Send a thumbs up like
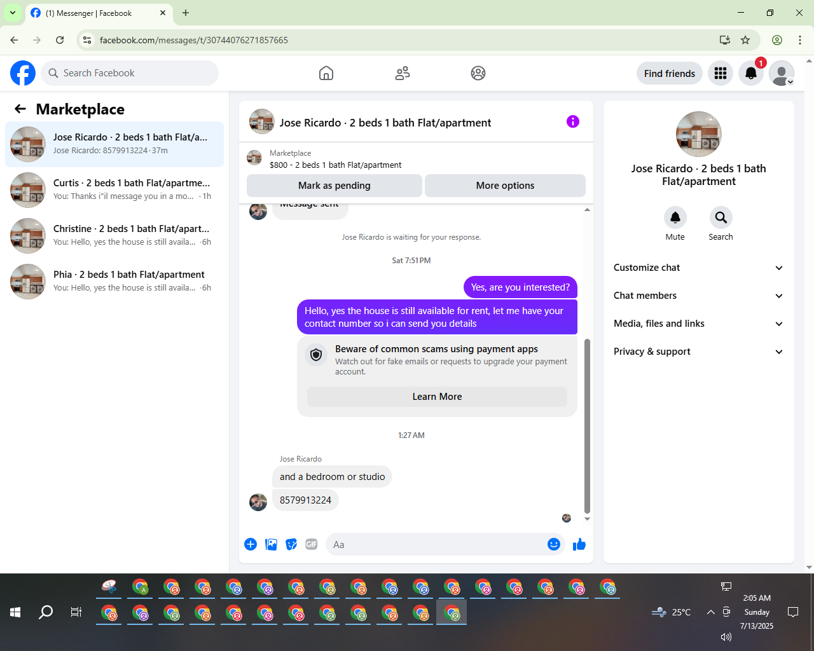 tap(579, 544)
